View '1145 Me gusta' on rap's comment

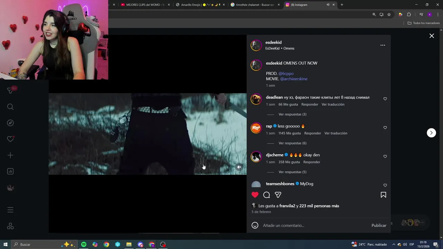point(290,133)
